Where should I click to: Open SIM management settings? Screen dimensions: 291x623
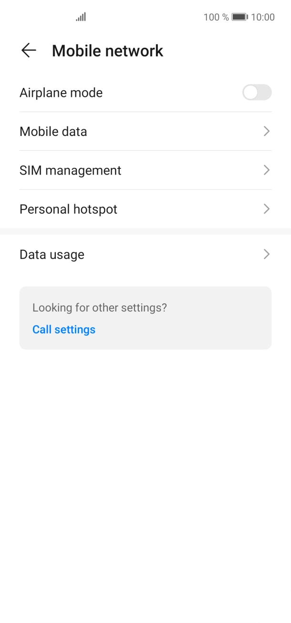145,170
